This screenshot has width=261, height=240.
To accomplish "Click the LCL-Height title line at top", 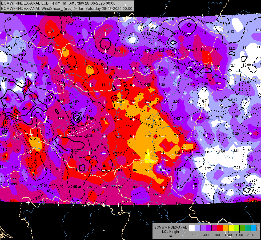I will [x=58, y=3].
